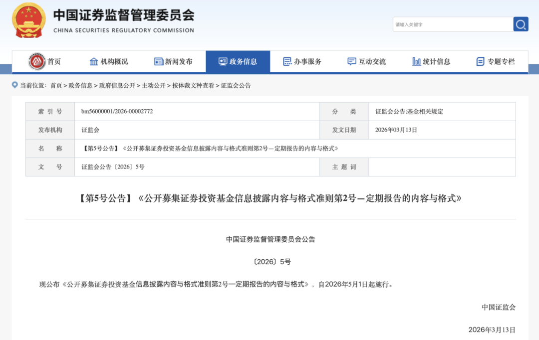The height and width of the screenshot is (340, 539).
Task: Click the document icon for 专题专栏
Action: (480, 62)
